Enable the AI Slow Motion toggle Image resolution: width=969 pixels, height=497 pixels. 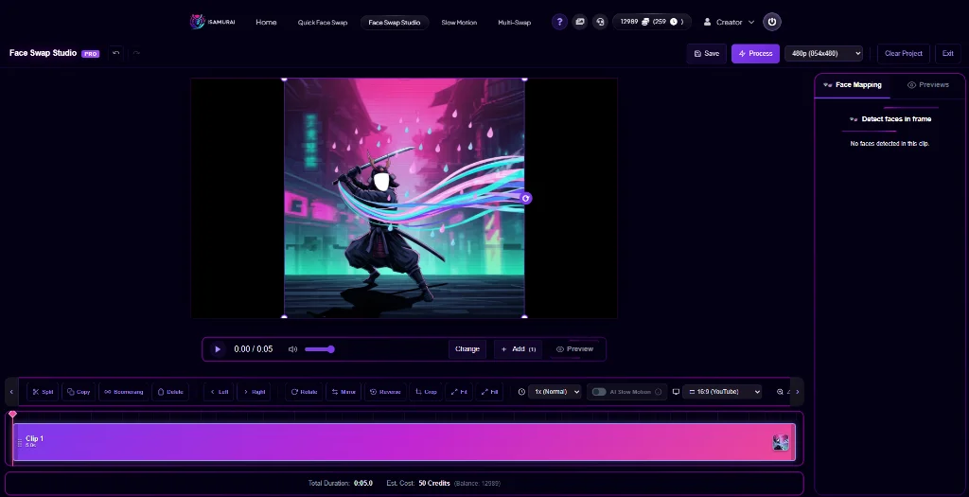click(x=599, y=391)
